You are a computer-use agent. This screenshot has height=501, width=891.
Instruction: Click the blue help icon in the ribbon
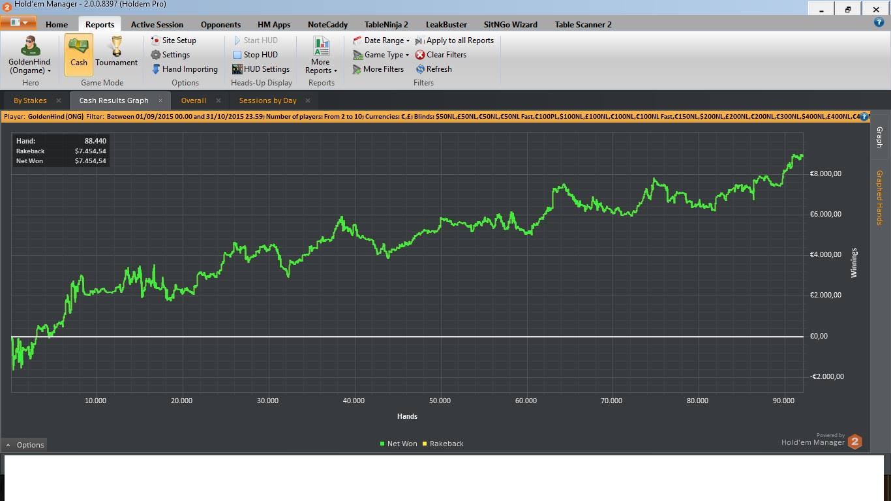pos(879,23)
